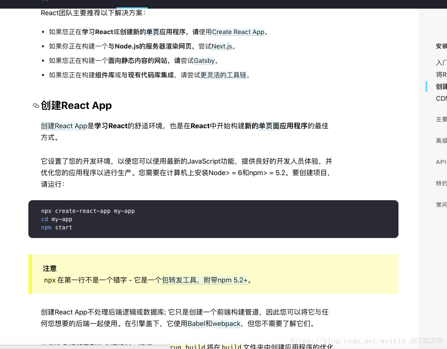Image resolution: width=447 pixels, height=349 pixels.
Task: Click the React团队主要推荐以下解决方案 text
Action: pyautogui.click(x=93, y=13)
